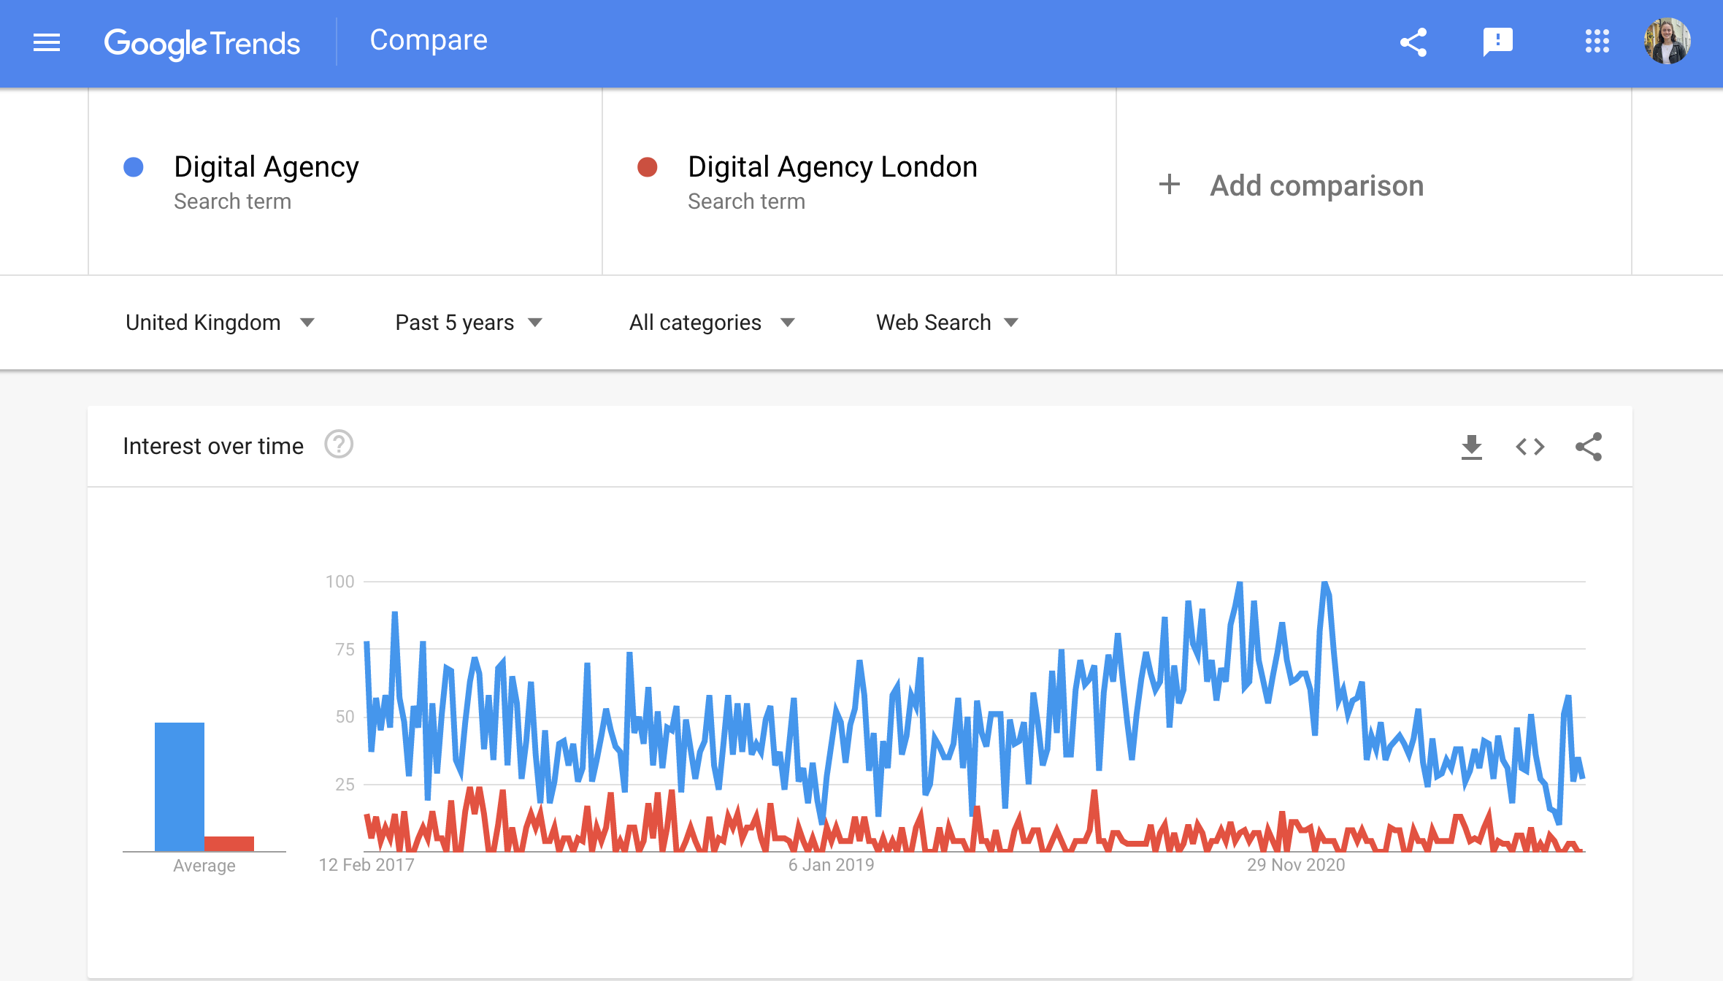Click the plus icon to add comparison
Screen dimensions: 1723x981
tap(1169, 184)
